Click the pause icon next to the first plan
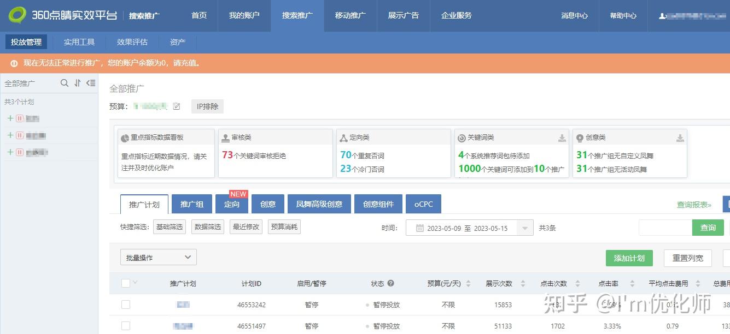The height and width of the screenshot is (334, 730). 20,118
